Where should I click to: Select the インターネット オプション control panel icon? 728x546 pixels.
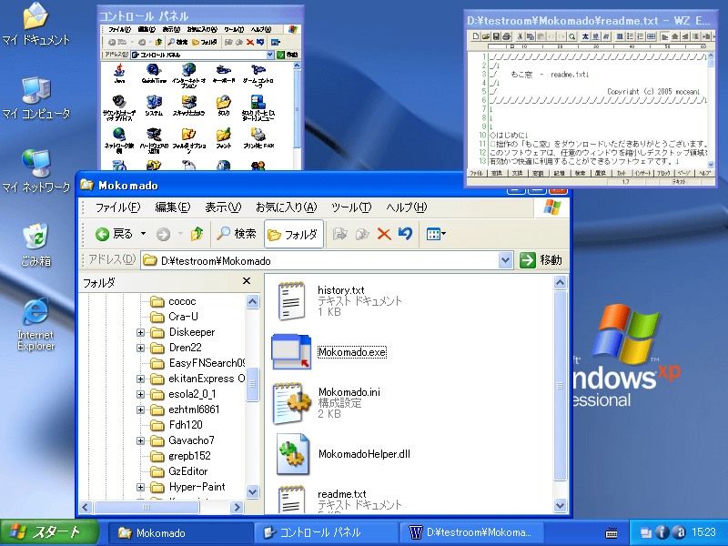tap(188, 76)
